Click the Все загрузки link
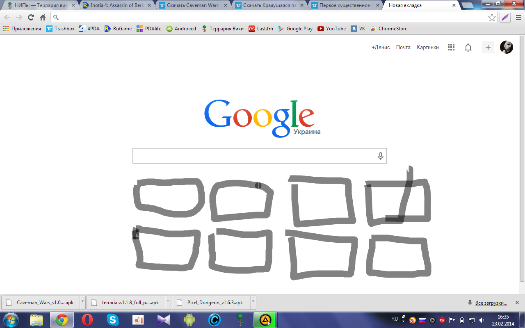 [x=491, y=303]
